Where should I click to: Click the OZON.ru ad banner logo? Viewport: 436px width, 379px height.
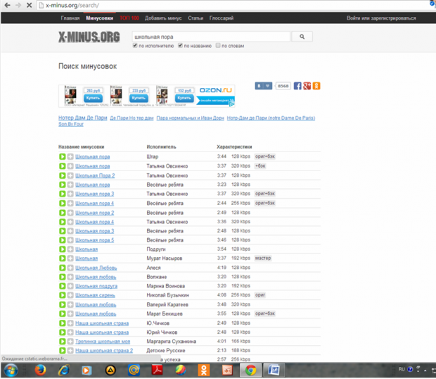pyautogui.click(x=216, y=90)
